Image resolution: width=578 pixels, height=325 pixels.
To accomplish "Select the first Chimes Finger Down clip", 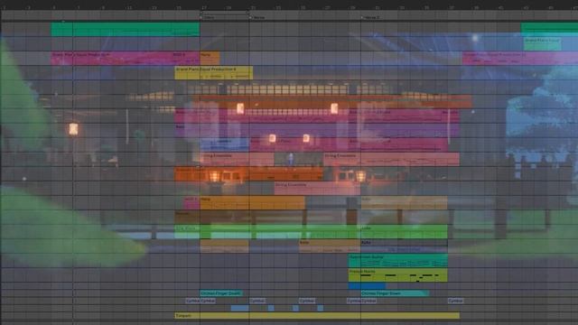I will tap(221, 293).
